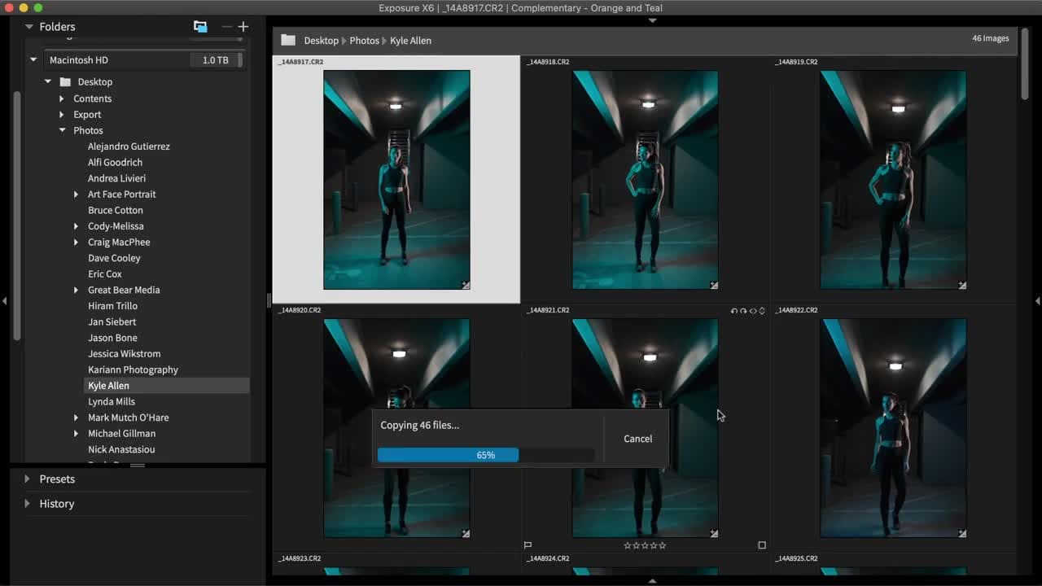Select the Eric Cox folder
This screenshot has height=586, width=1042.
(x=105, y=274)
